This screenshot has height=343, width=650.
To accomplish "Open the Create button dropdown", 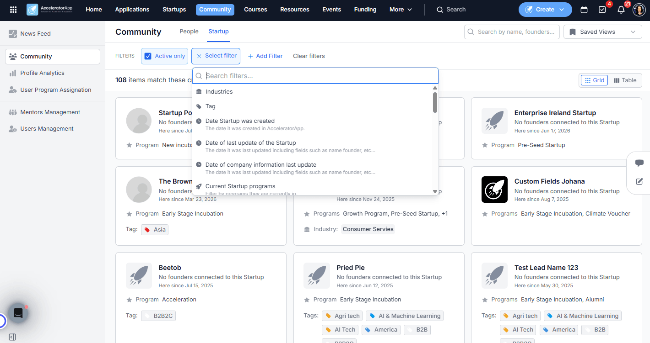I will point(545,10).
